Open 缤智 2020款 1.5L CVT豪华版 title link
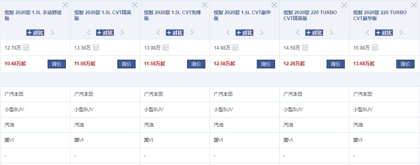This screenshot has height=165, width=420. [242, 15]
